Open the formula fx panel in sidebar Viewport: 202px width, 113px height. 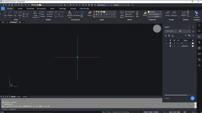click(x=199, y=54)
